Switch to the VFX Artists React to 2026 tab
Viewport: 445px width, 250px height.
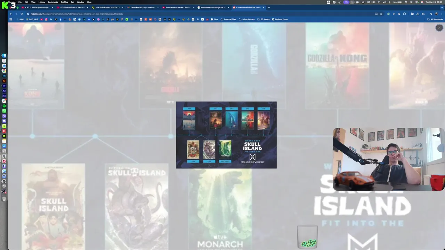tap(107, 7)
